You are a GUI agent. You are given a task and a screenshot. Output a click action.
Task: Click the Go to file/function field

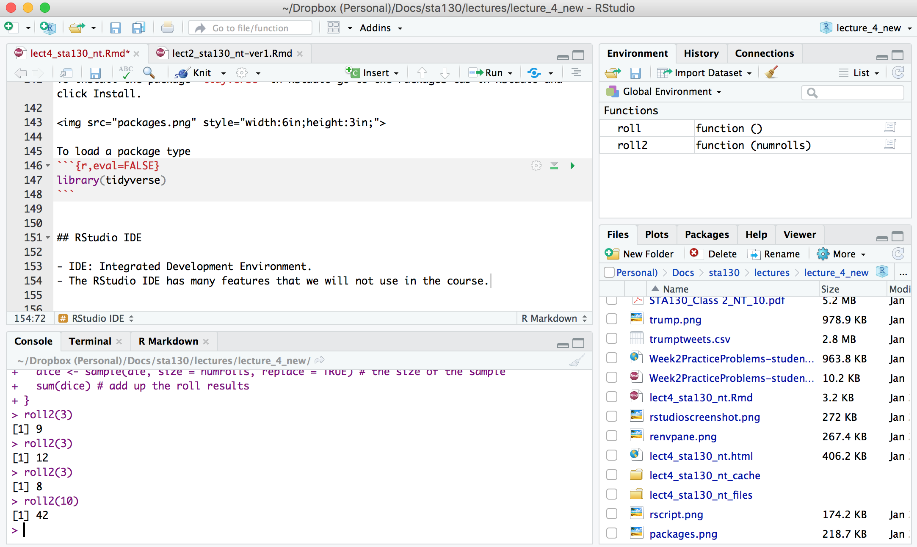pyautogui.click(x=251, y=28)
